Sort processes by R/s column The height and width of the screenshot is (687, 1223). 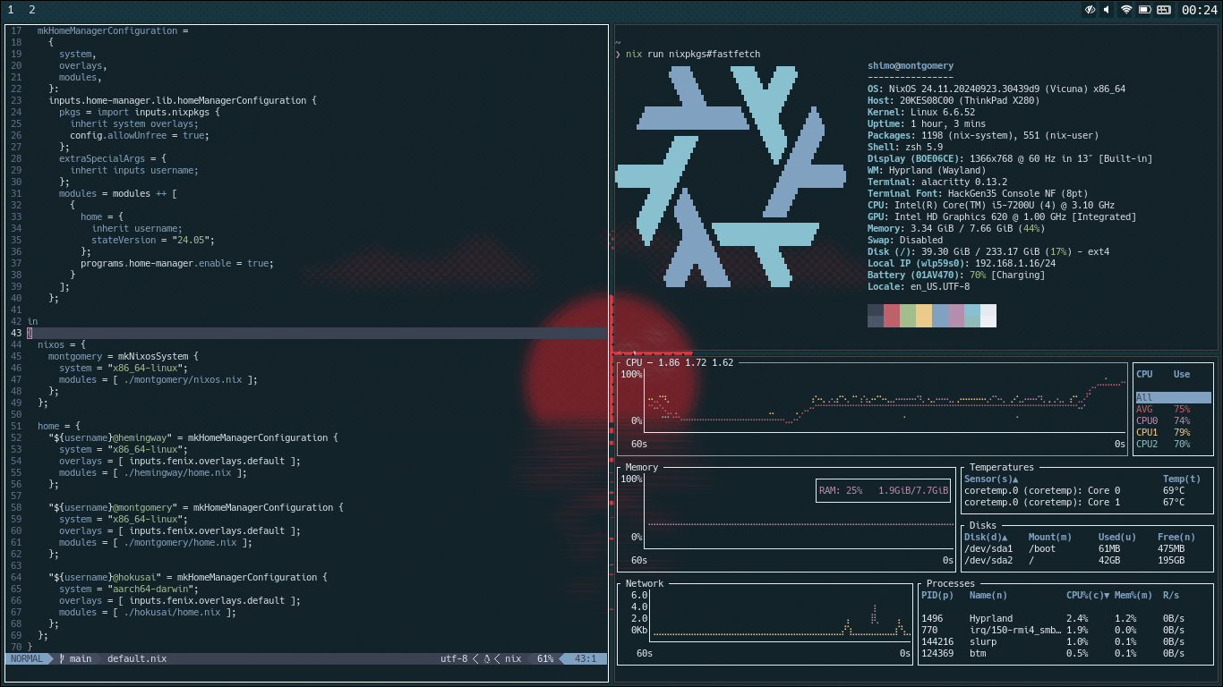(x=1171, y=595)
